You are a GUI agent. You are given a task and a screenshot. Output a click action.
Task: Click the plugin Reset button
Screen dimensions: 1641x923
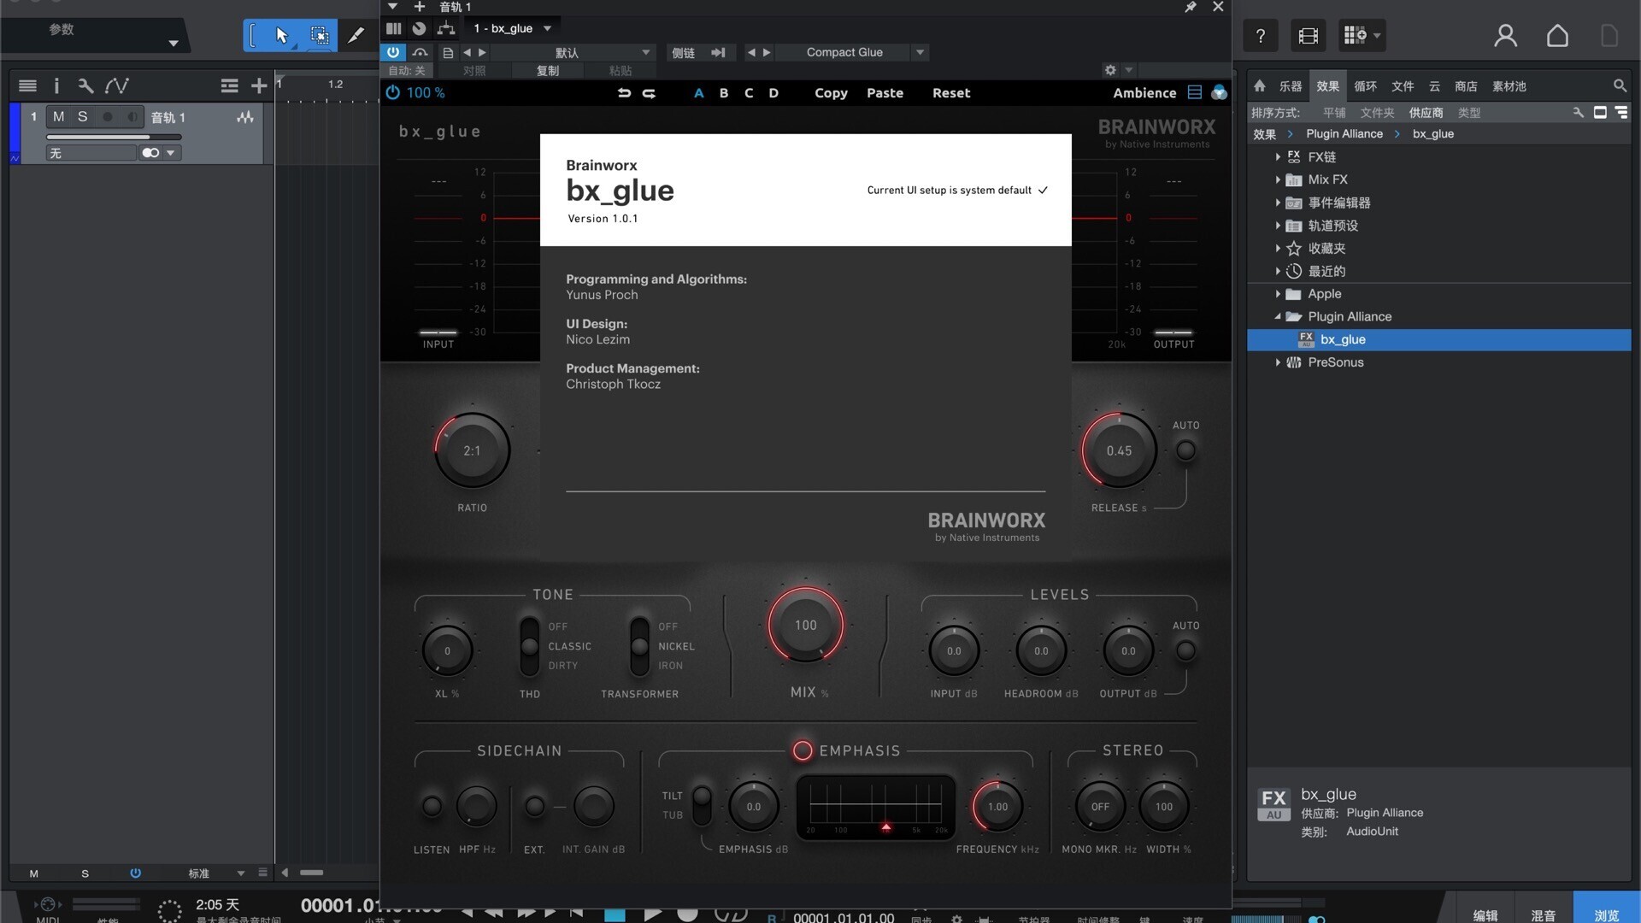[951, 93]
